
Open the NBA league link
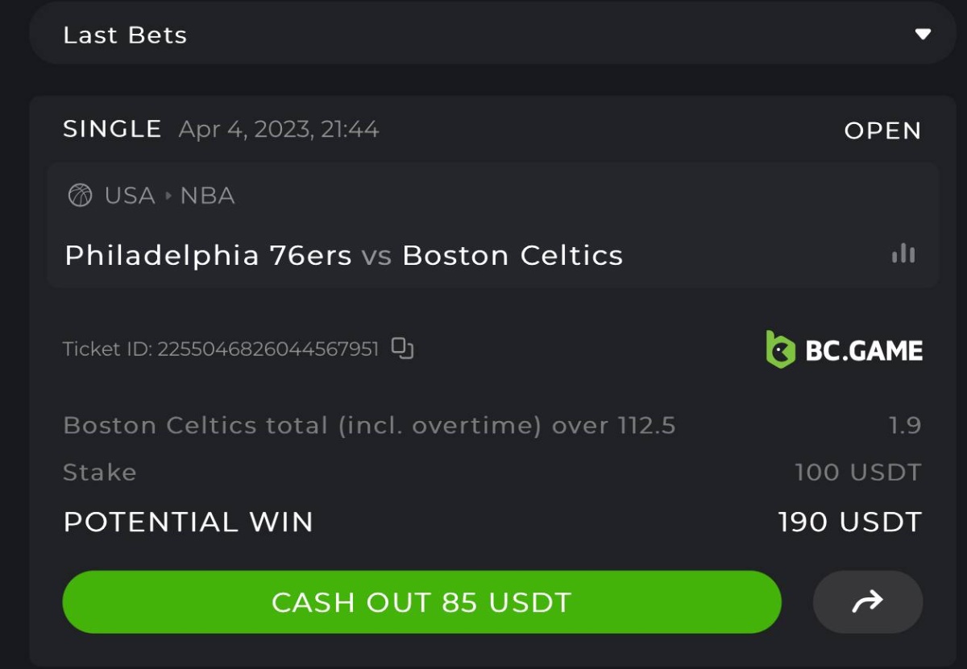(x=207, y=196)
